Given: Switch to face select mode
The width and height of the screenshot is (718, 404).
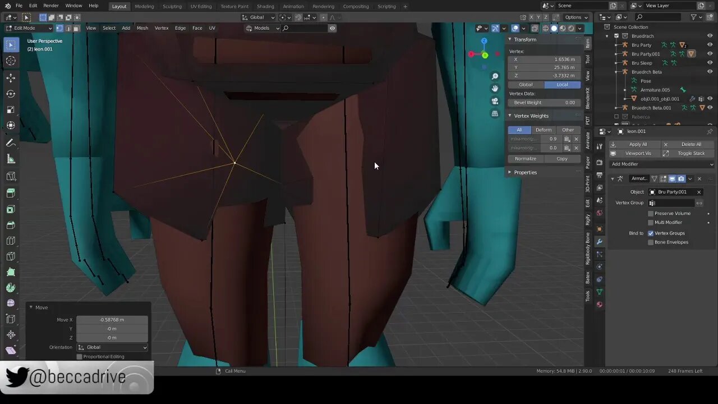Looking at the screenshot, I should click(x=76, y=28).
